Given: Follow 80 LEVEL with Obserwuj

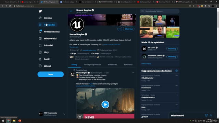Looking at the screenshot, I should [172, 49].
